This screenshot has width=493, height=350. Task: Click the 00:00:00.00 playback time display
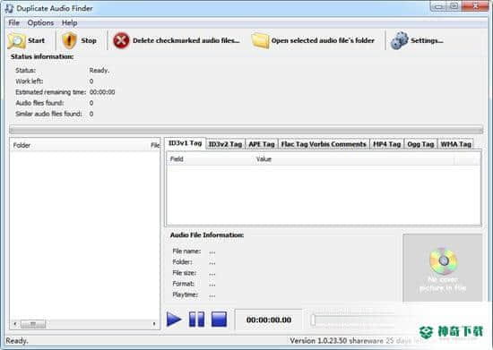(269, 320)
